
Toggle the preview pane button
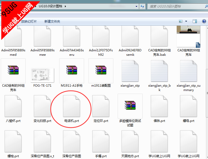[195, 21]
